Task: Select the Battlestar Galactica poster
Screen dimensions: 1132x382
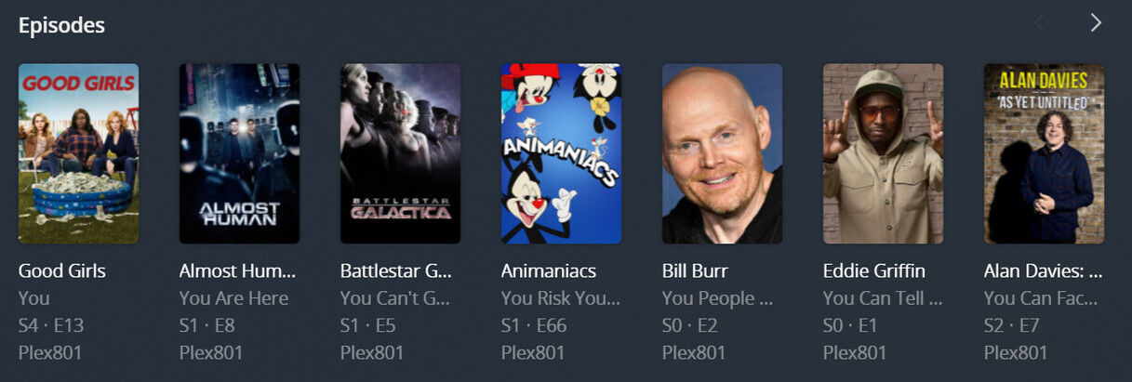Action: (400, 153)
